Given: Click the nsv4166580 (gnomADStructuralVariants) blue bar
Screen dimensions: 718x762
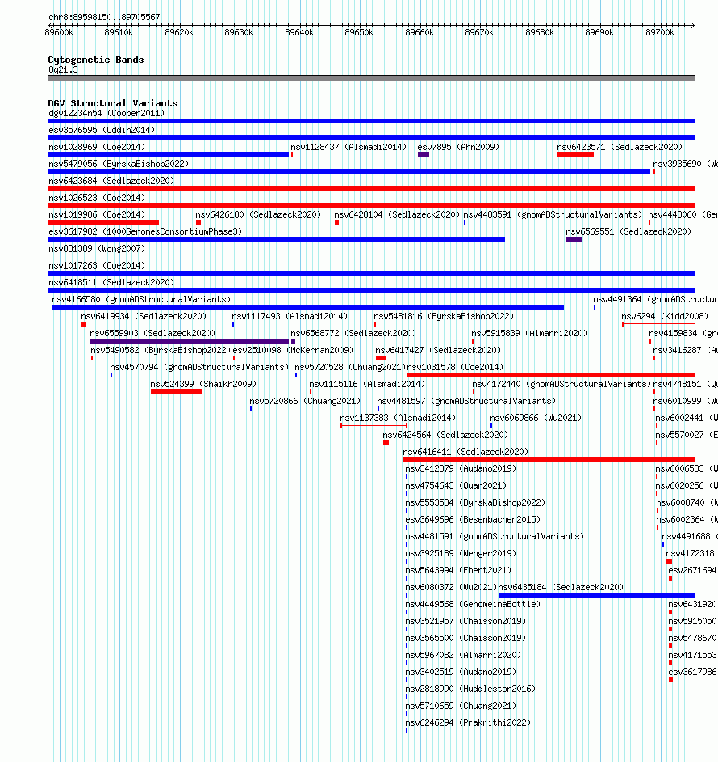Looking at the screenshot, I should 307,307.
